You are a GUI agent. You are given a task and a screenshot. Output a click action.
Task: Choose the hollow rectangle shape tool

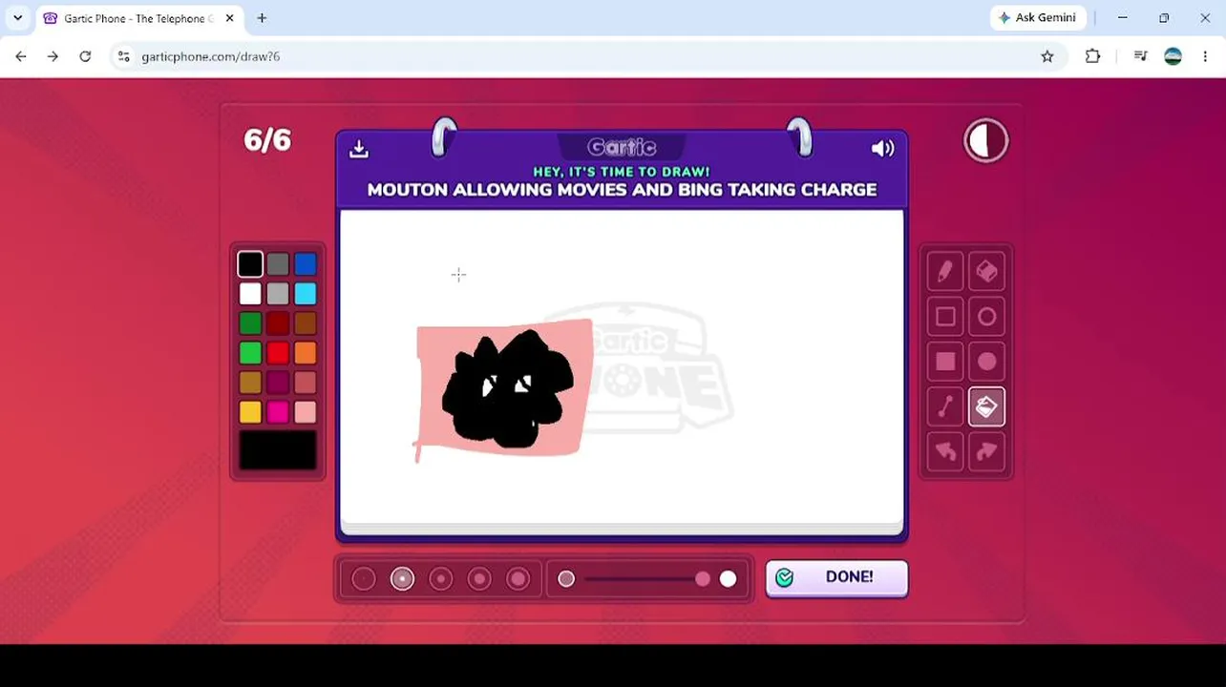[945, 317]
